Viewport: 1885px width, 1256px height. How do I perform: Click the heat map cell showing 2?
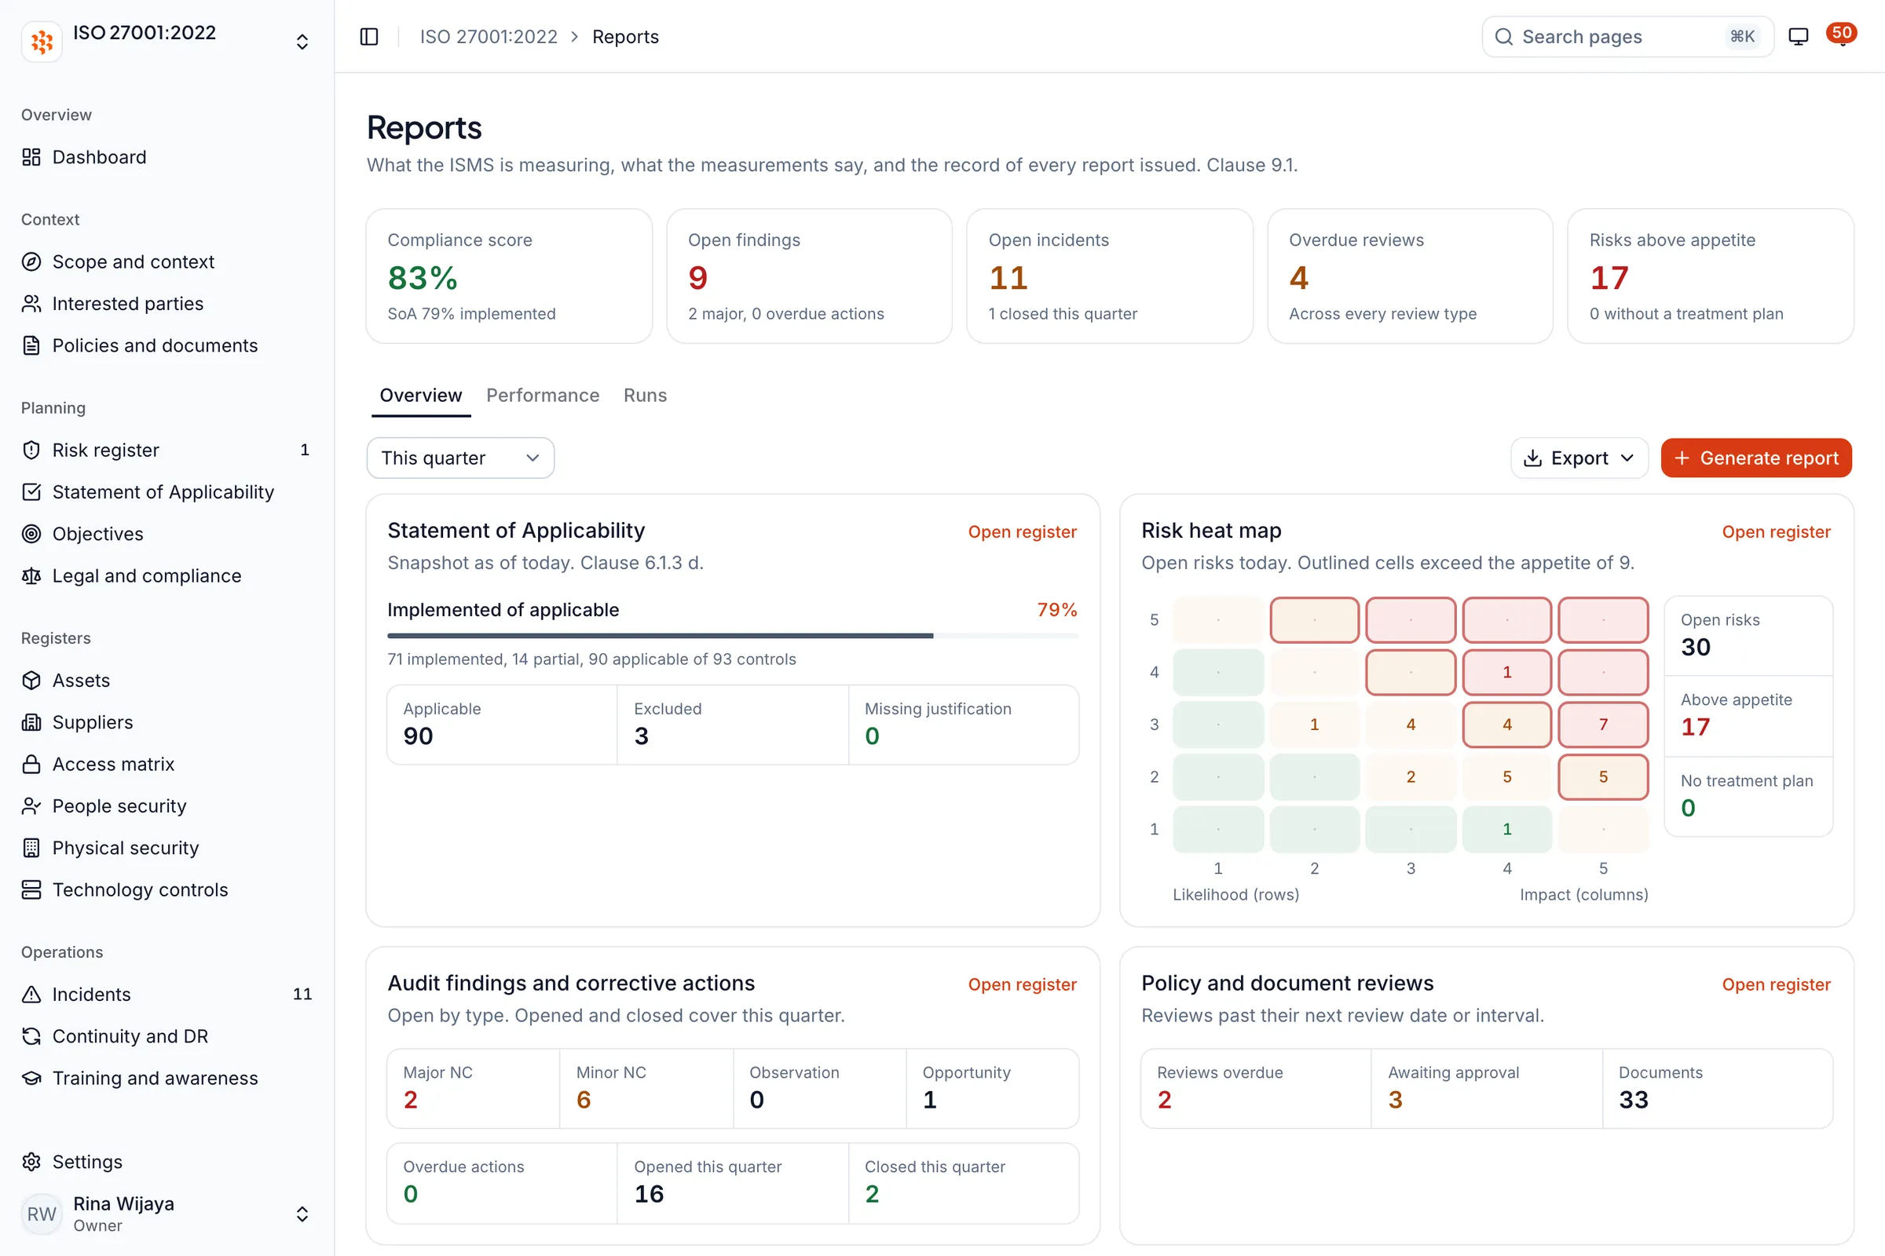[x=1411, y=777]
